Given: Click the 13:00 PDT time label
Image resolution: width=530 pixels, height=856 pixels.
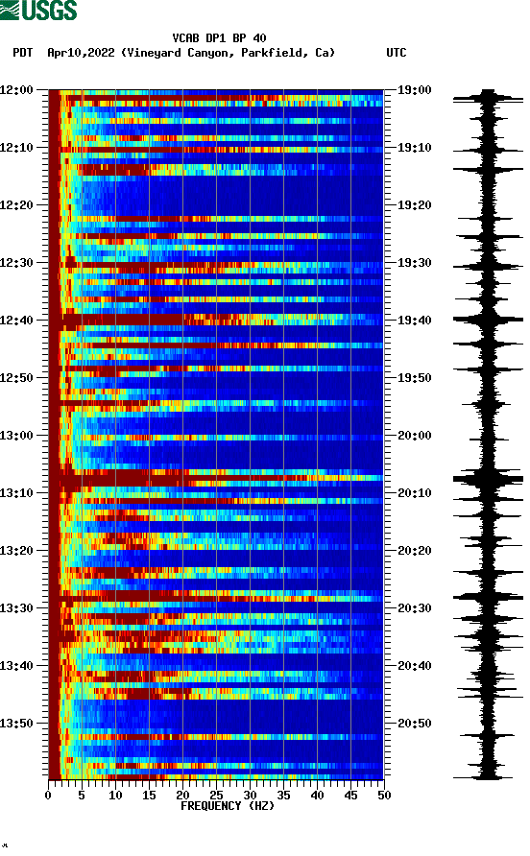Looking at the screenshot, I should [x=16, y=436].
